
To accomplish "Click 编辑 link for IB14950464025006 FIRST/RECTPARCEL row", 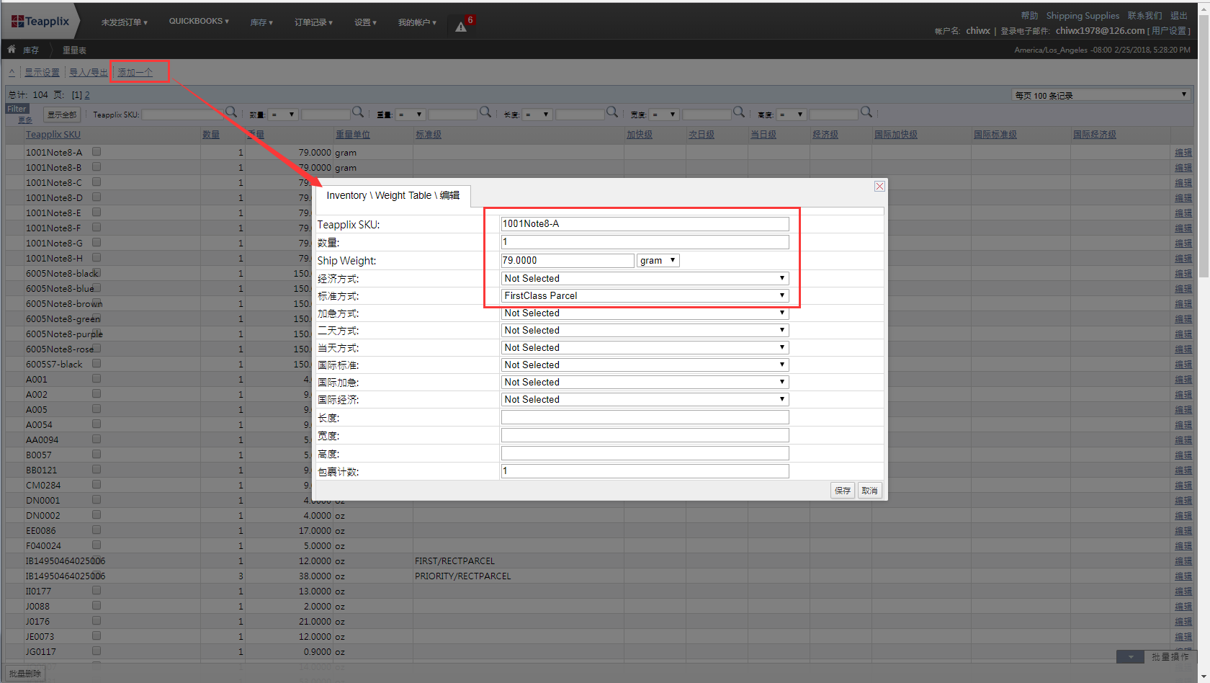I will (x=1183, y=561).
